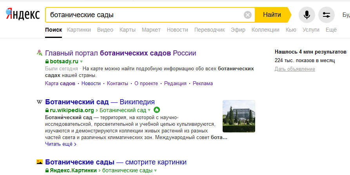Click the Нашлось 4 млн результатов text
Image resolution: width=350 pixels, height=175 pixels.
[x=310, y=52]
